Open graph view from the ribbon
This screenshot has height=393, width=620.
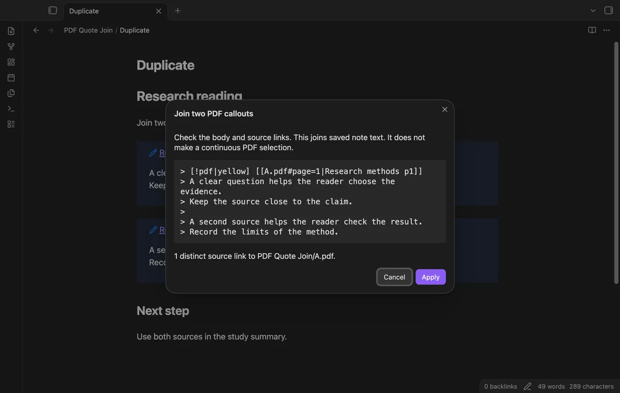(x=11, y=47)
